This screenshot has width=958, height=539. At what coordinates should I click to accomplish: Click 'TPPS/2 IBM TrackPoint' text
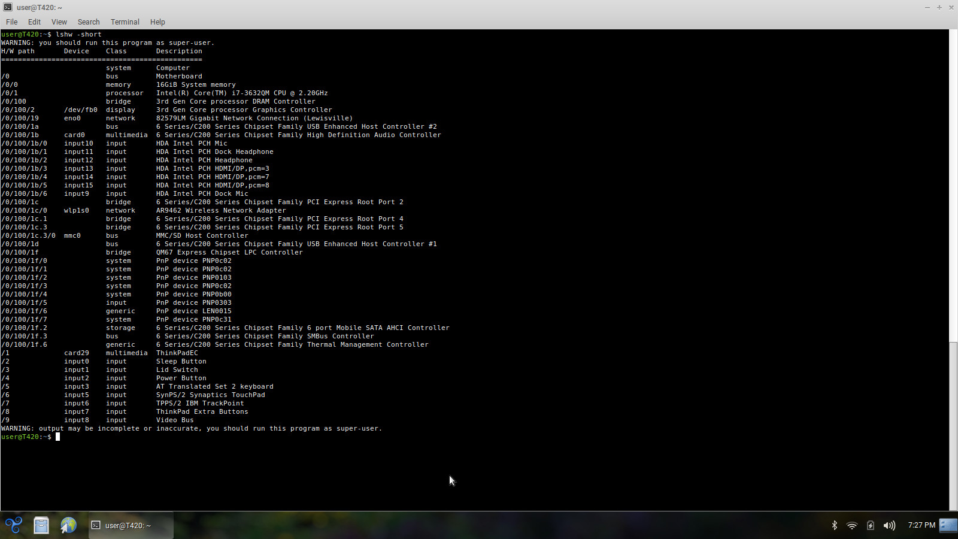(200, 404)
